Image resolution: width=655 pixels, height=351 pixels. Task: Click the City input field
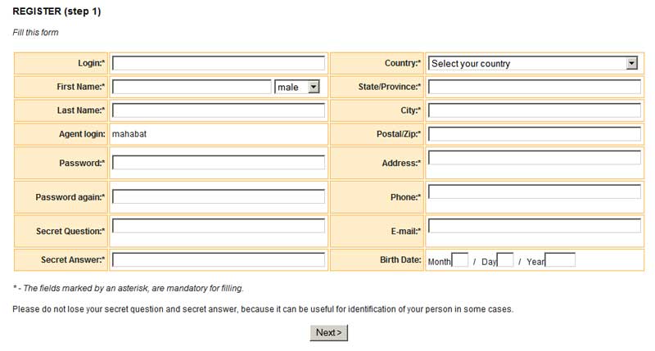534,110
